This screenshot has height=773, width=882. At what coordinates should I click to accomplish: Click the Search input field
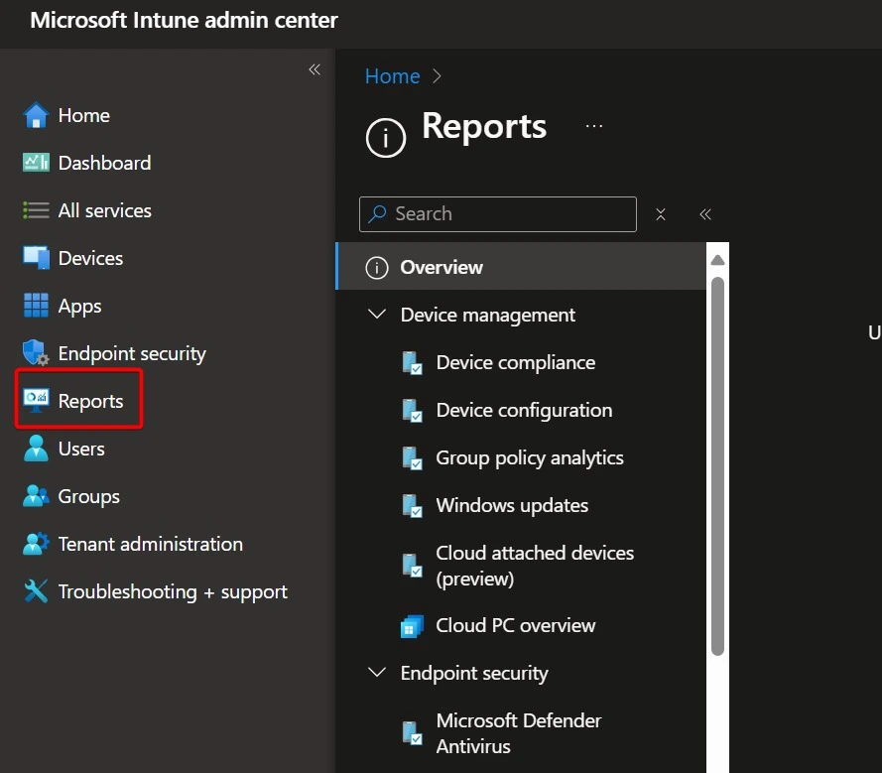498,213
